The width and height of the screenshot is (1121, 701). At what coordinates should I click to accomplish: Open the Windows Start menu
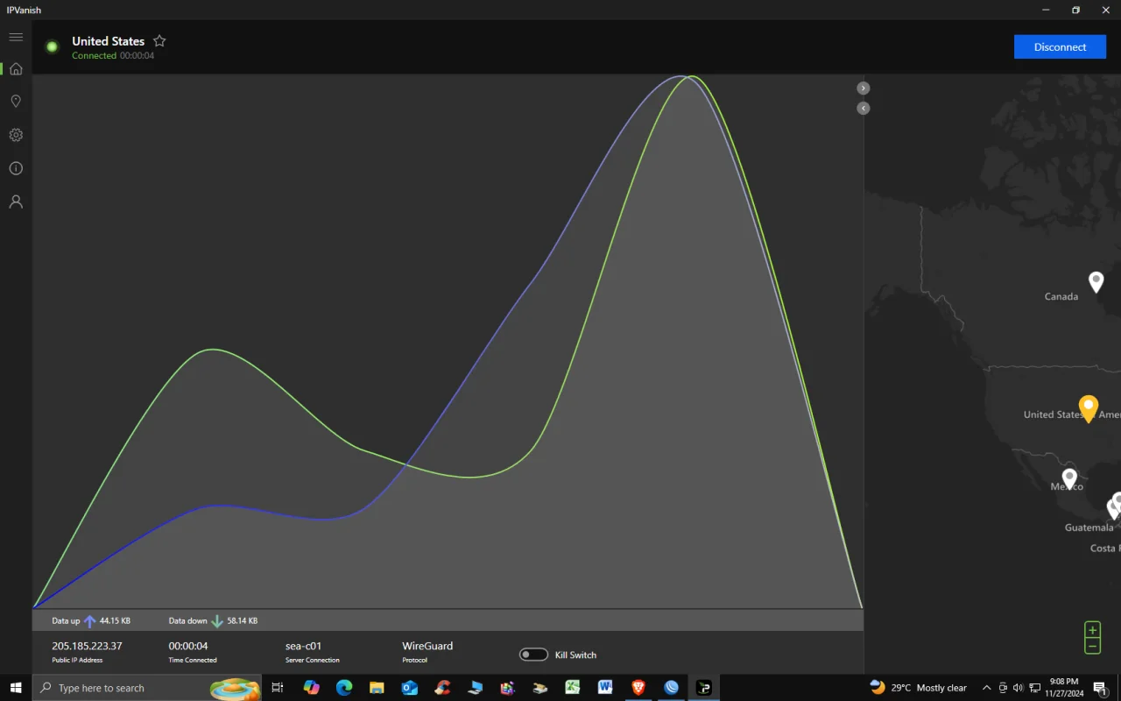[16, 688]
